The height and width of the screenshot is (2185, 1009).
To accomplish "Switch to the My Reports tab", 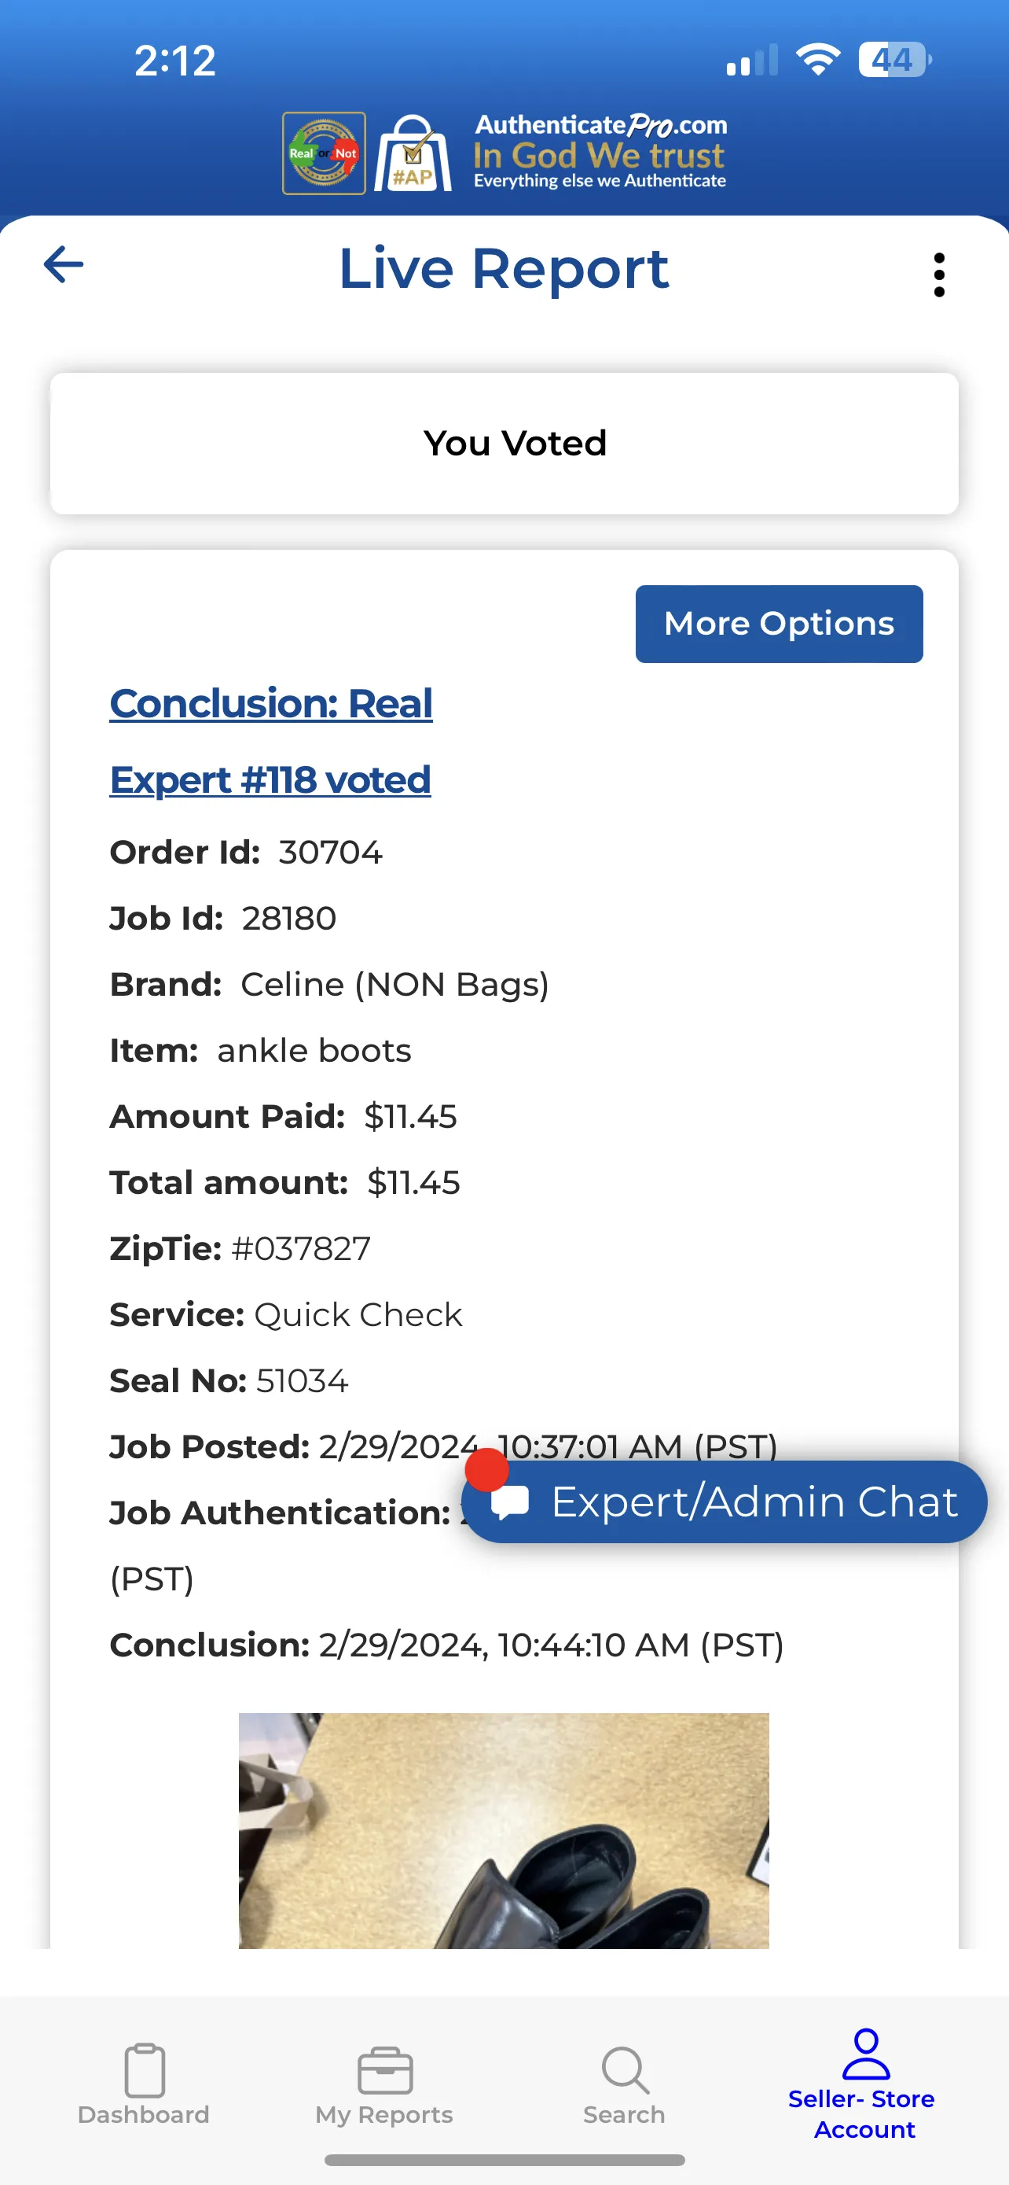I will click(384, 2085).
